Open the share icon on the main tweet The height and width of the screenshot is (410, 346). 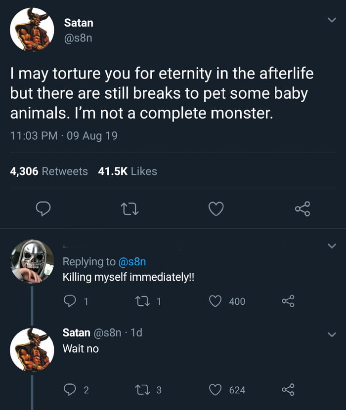pos(303,209)
